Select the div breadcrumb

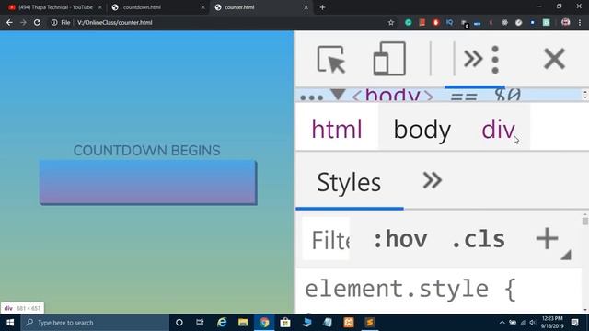click(498, 130)
